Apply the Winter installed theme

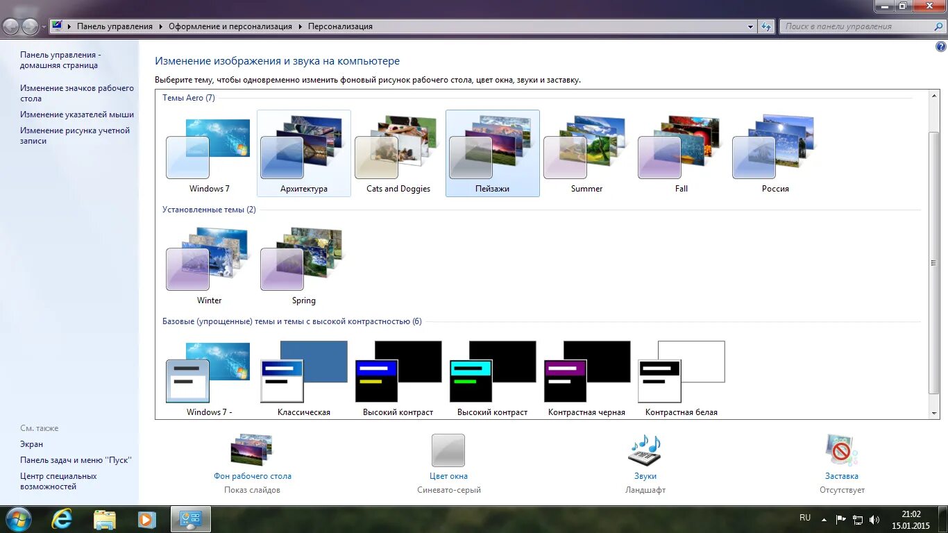(209, 266)
